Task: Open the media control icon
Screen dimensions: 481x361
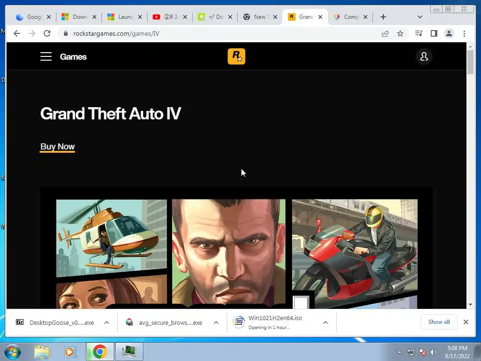Action: click(x=419, y=33)
